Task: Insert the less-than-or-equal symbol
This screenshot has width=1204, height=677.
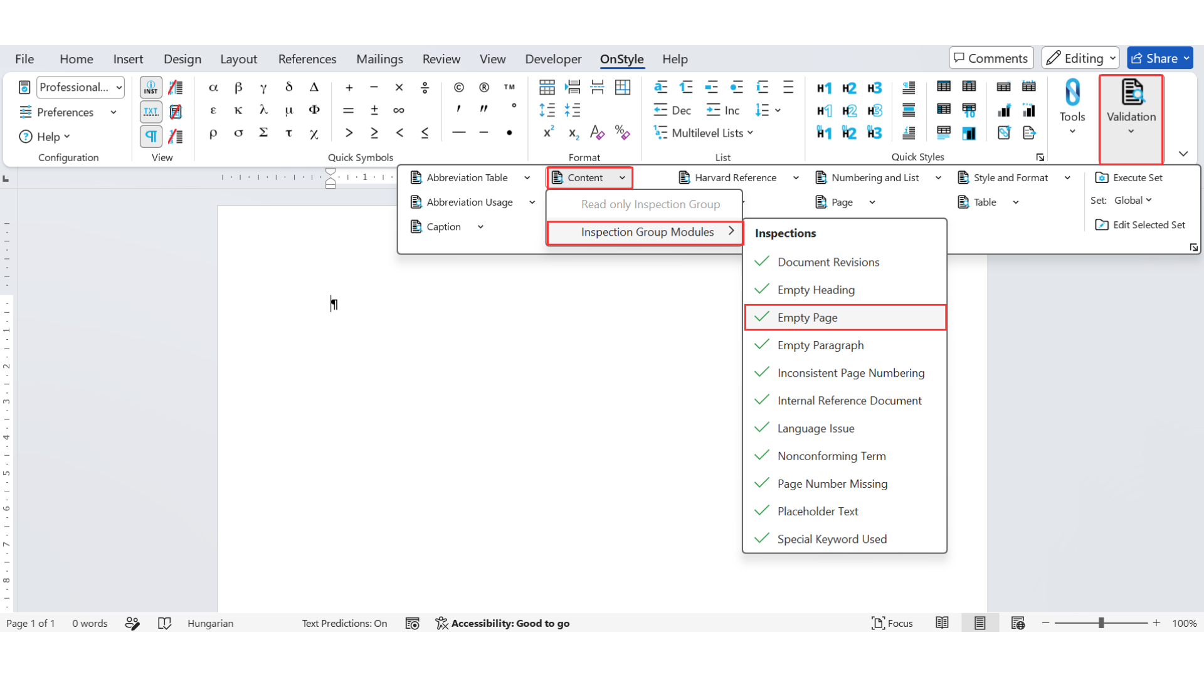Action: pos(425,133)
